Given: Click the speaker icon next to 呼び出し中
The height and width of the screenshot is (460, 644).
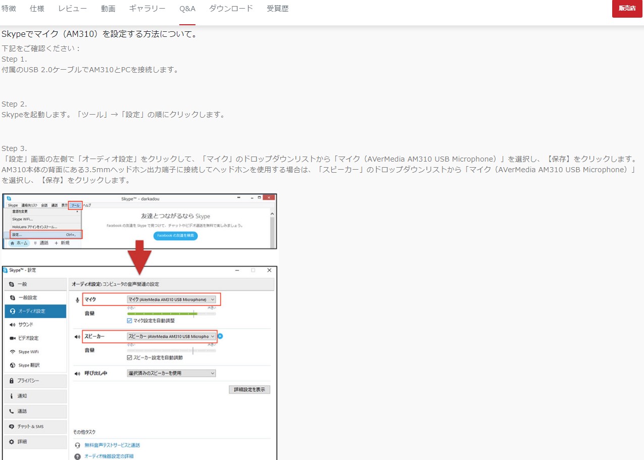Looking at the screenshot, I should (77, 373).
